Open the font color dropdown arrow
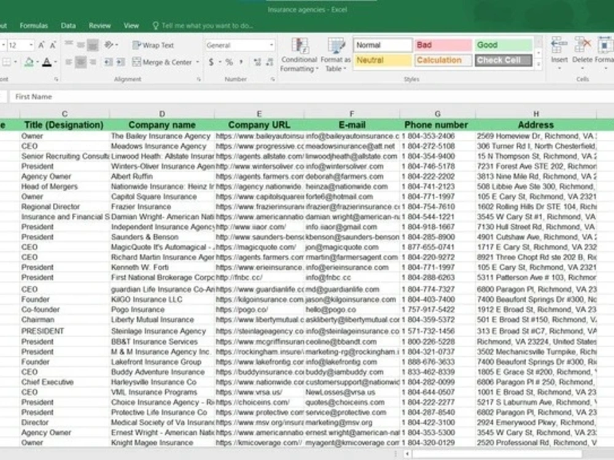The width and height of the screenshot is (614, 460). tap(55, 62)
